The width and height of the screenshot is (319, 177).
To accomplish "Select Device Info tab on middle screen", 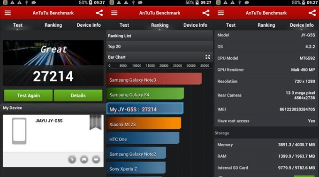I will pos(195,25).
